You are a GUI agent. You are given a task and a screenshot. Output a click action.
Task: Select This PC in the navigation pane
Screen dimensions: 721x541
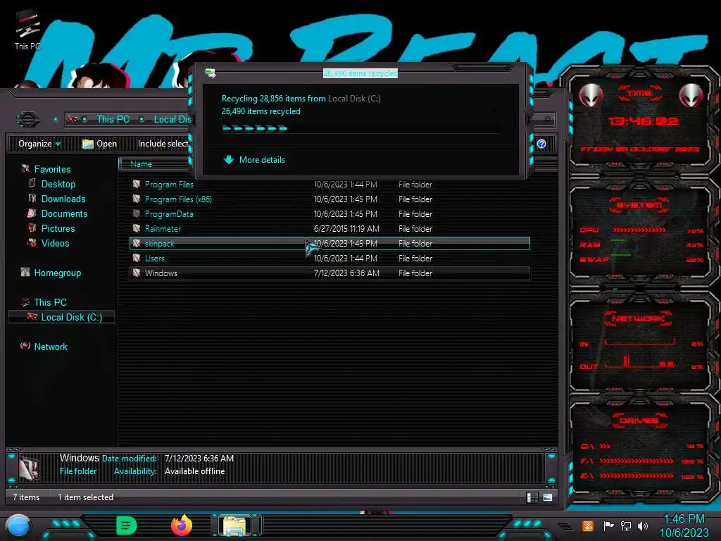pos(51,302)
